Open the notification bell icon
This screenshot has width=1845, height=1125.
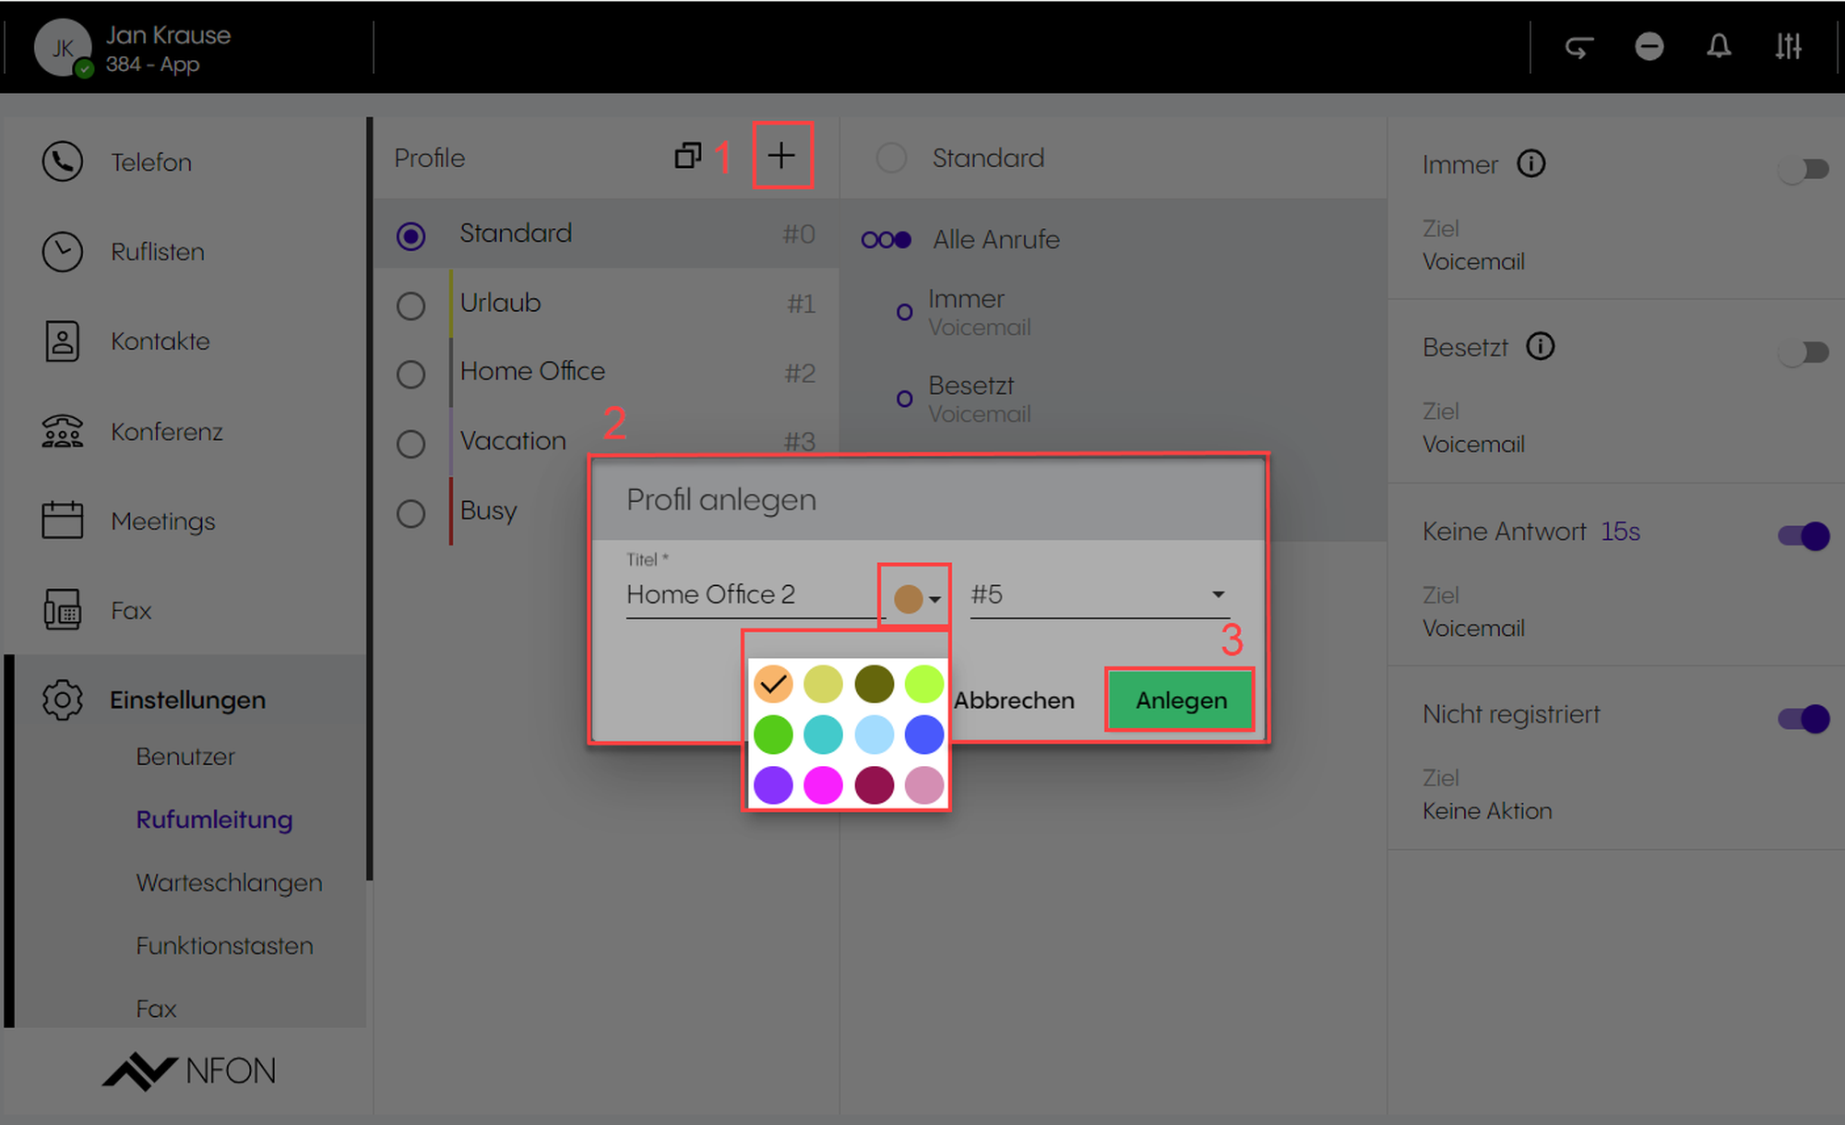1718,46
